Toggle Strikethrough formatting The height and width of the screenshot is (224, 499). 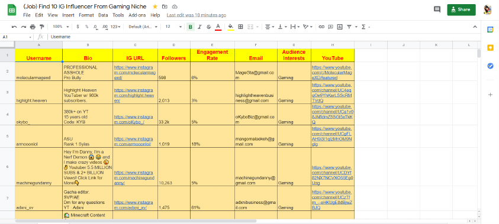pyautogui.click(x=209, y=27)
